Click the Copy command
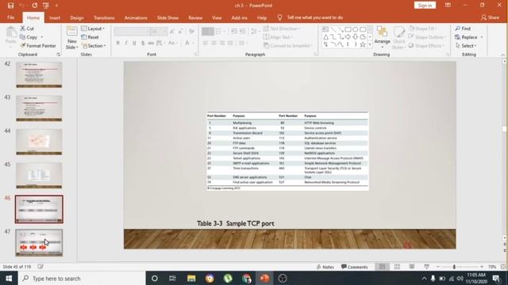 [x=29, y=37]
